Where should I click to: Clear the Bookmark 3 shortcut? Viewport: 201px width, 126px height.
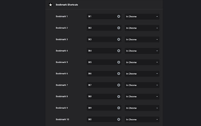(119, 39)
